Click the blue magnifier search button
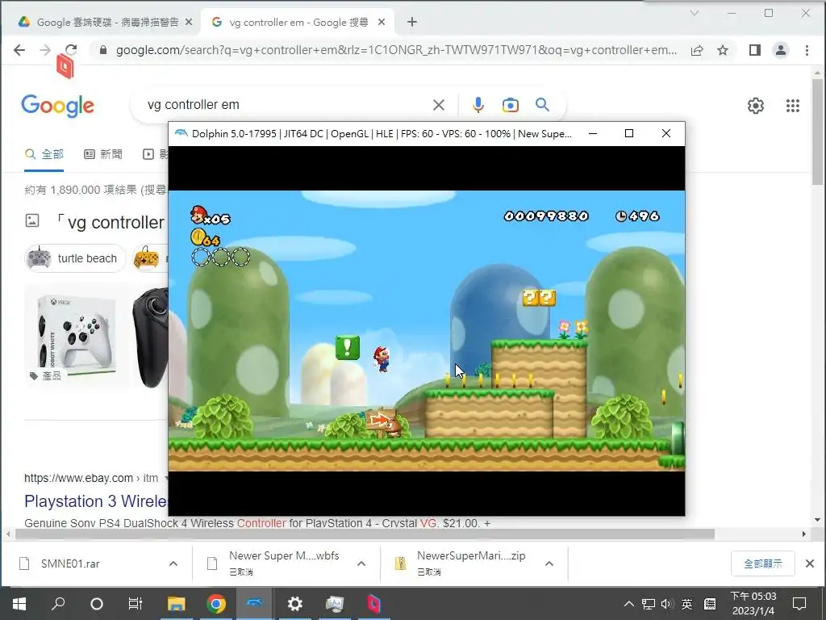 pos(542,105)
